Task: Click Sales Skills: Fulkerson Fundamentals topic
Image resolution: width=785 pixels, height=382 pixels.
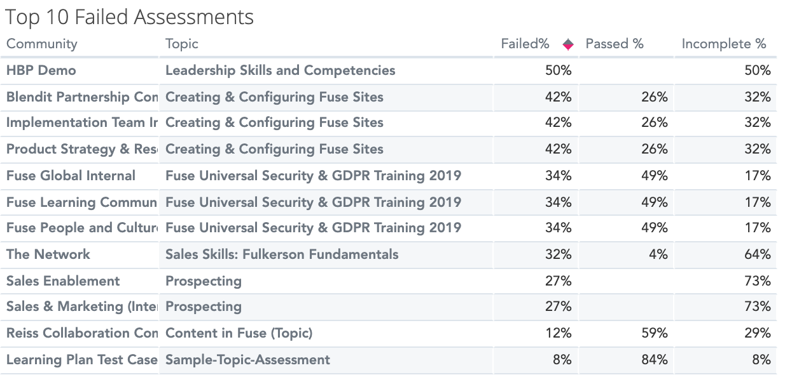Action: click(x=282, y=254)
